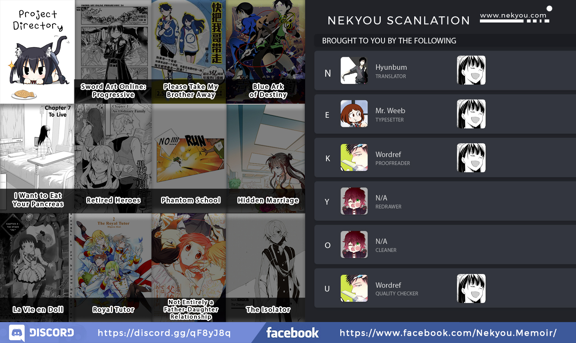
Task: Open Sword Art Online: Progressive thumbnail
Action: (113, 52)
